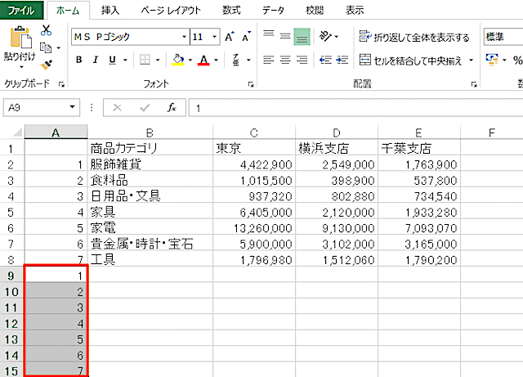
Task: Align text to middle of cell
Action: 285,37
